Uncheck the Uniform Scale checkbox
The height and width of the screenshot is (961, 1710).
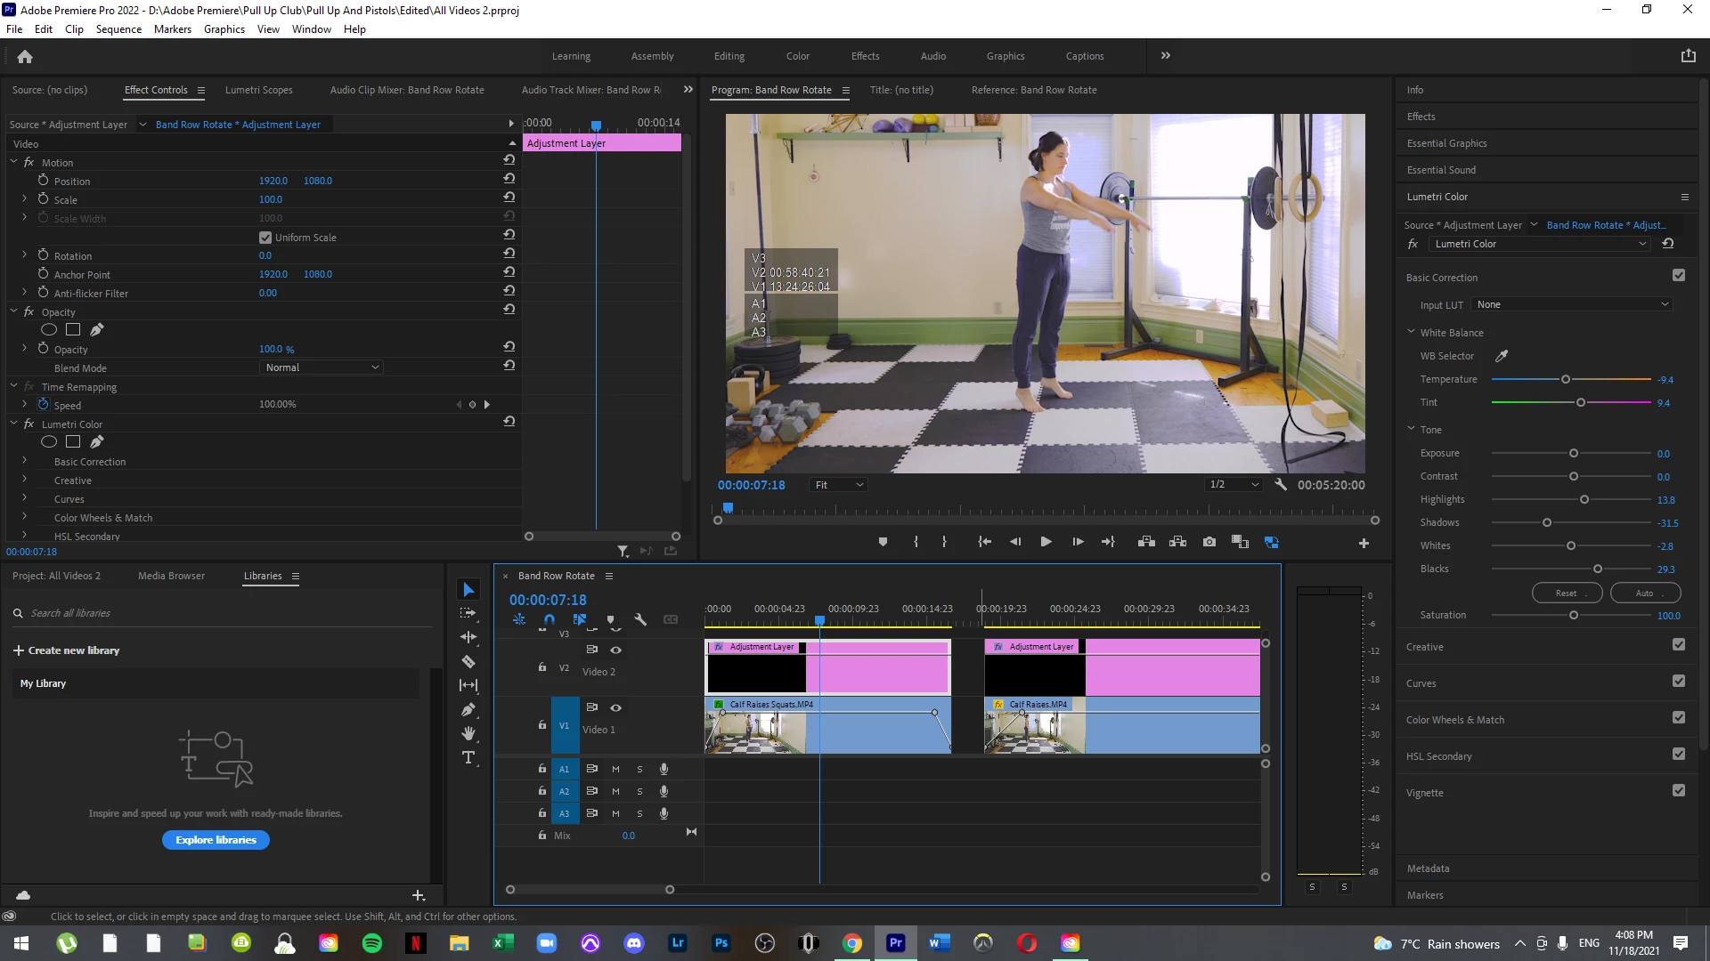pyautogui.click(x=265, y=238)
